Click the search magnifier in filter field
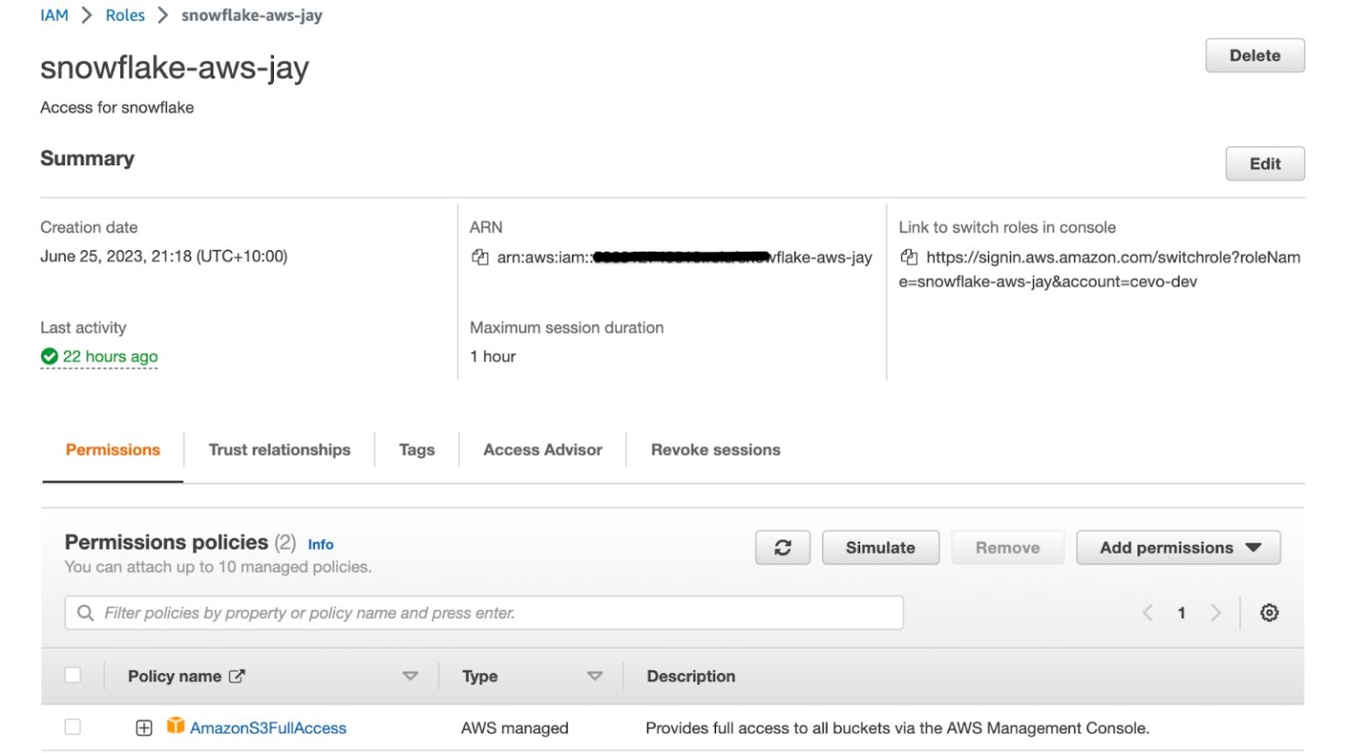The height and width of the screenshot is (754, 1348). coord(84,612)
